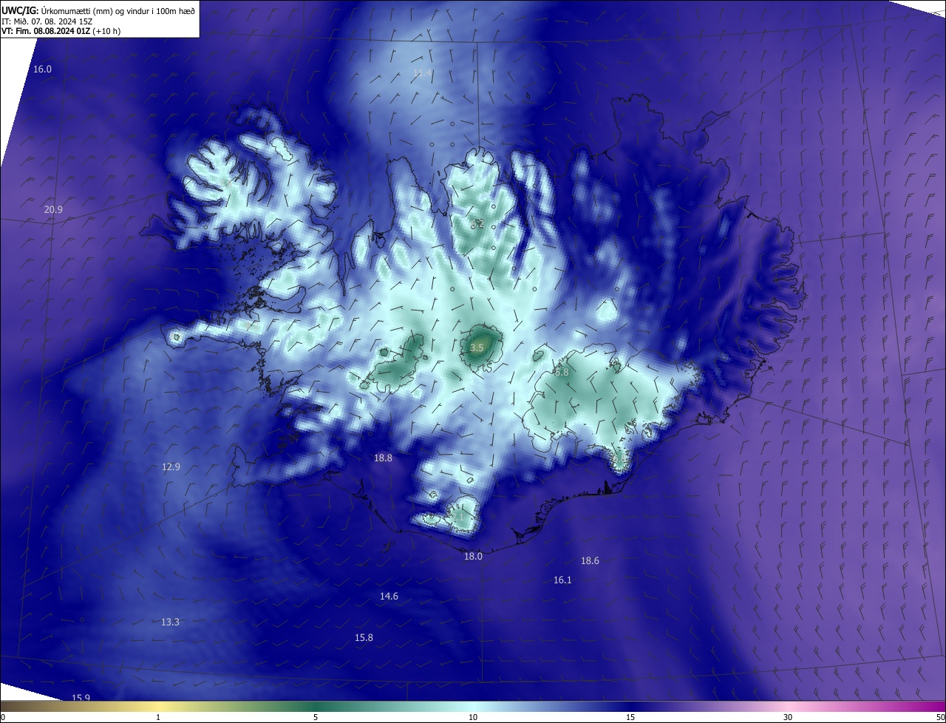Click the 3.5 minimum value on the glacier
The height and width of the screenshot is (723, 946).
pos(477,347)
